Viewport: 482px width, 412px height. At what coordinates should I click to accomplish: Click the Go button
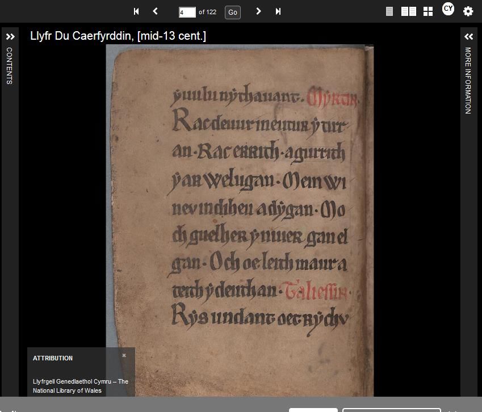233,12
